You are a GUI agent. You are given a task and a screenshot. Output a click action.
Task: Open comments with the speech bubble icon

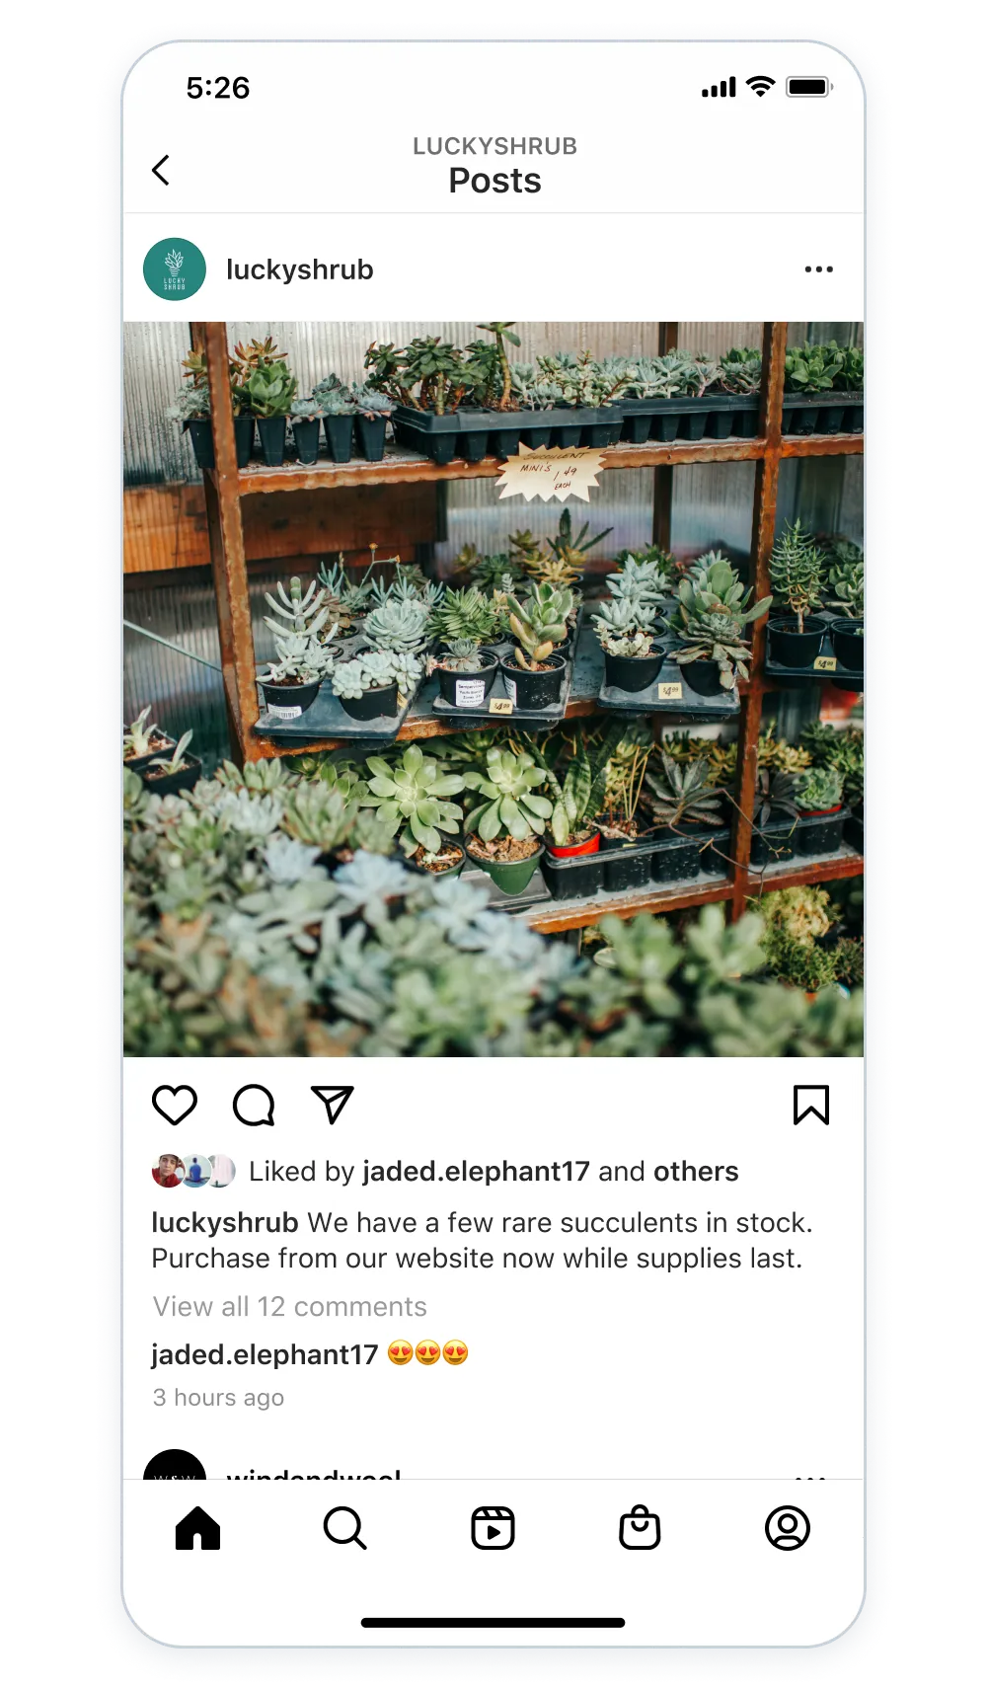[254, 1105]
